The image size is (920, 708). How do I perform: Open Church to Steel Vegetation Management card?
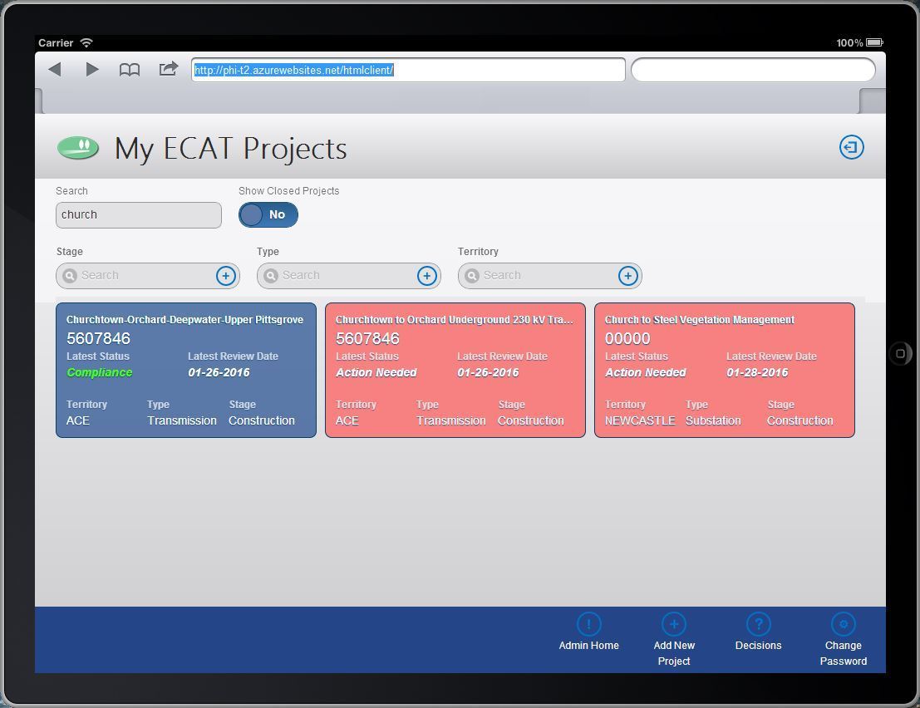[x=725, y=370]
